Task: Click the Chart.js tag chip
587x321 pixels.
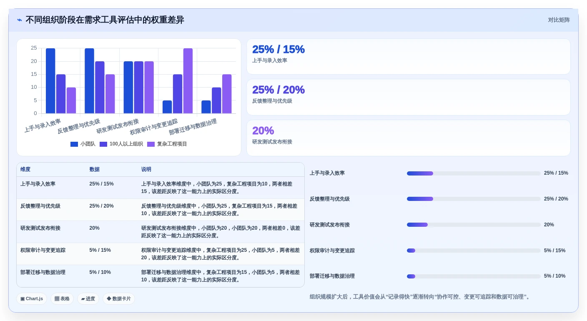Action: pyautogui.click(x=32, y=298)
